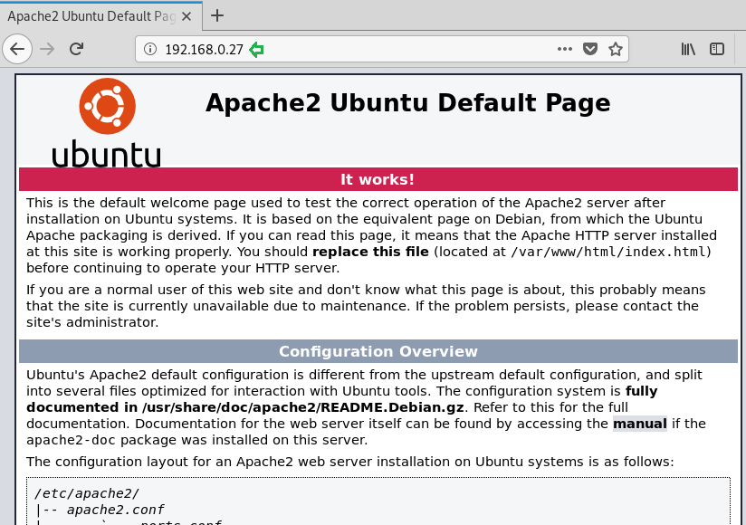
Task: Click the 'It works!' red banner heading
Action: (x=378, y=179)
